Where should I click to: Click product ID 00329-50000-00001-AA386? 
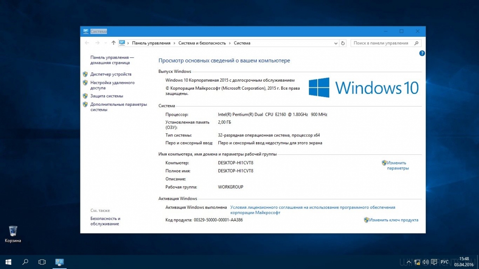tap(218, 220)
